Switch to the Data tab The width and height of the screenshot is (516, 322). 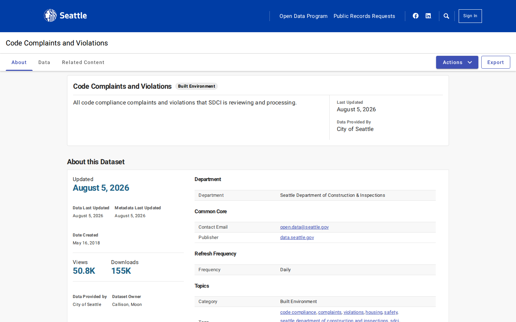(44, 62)
